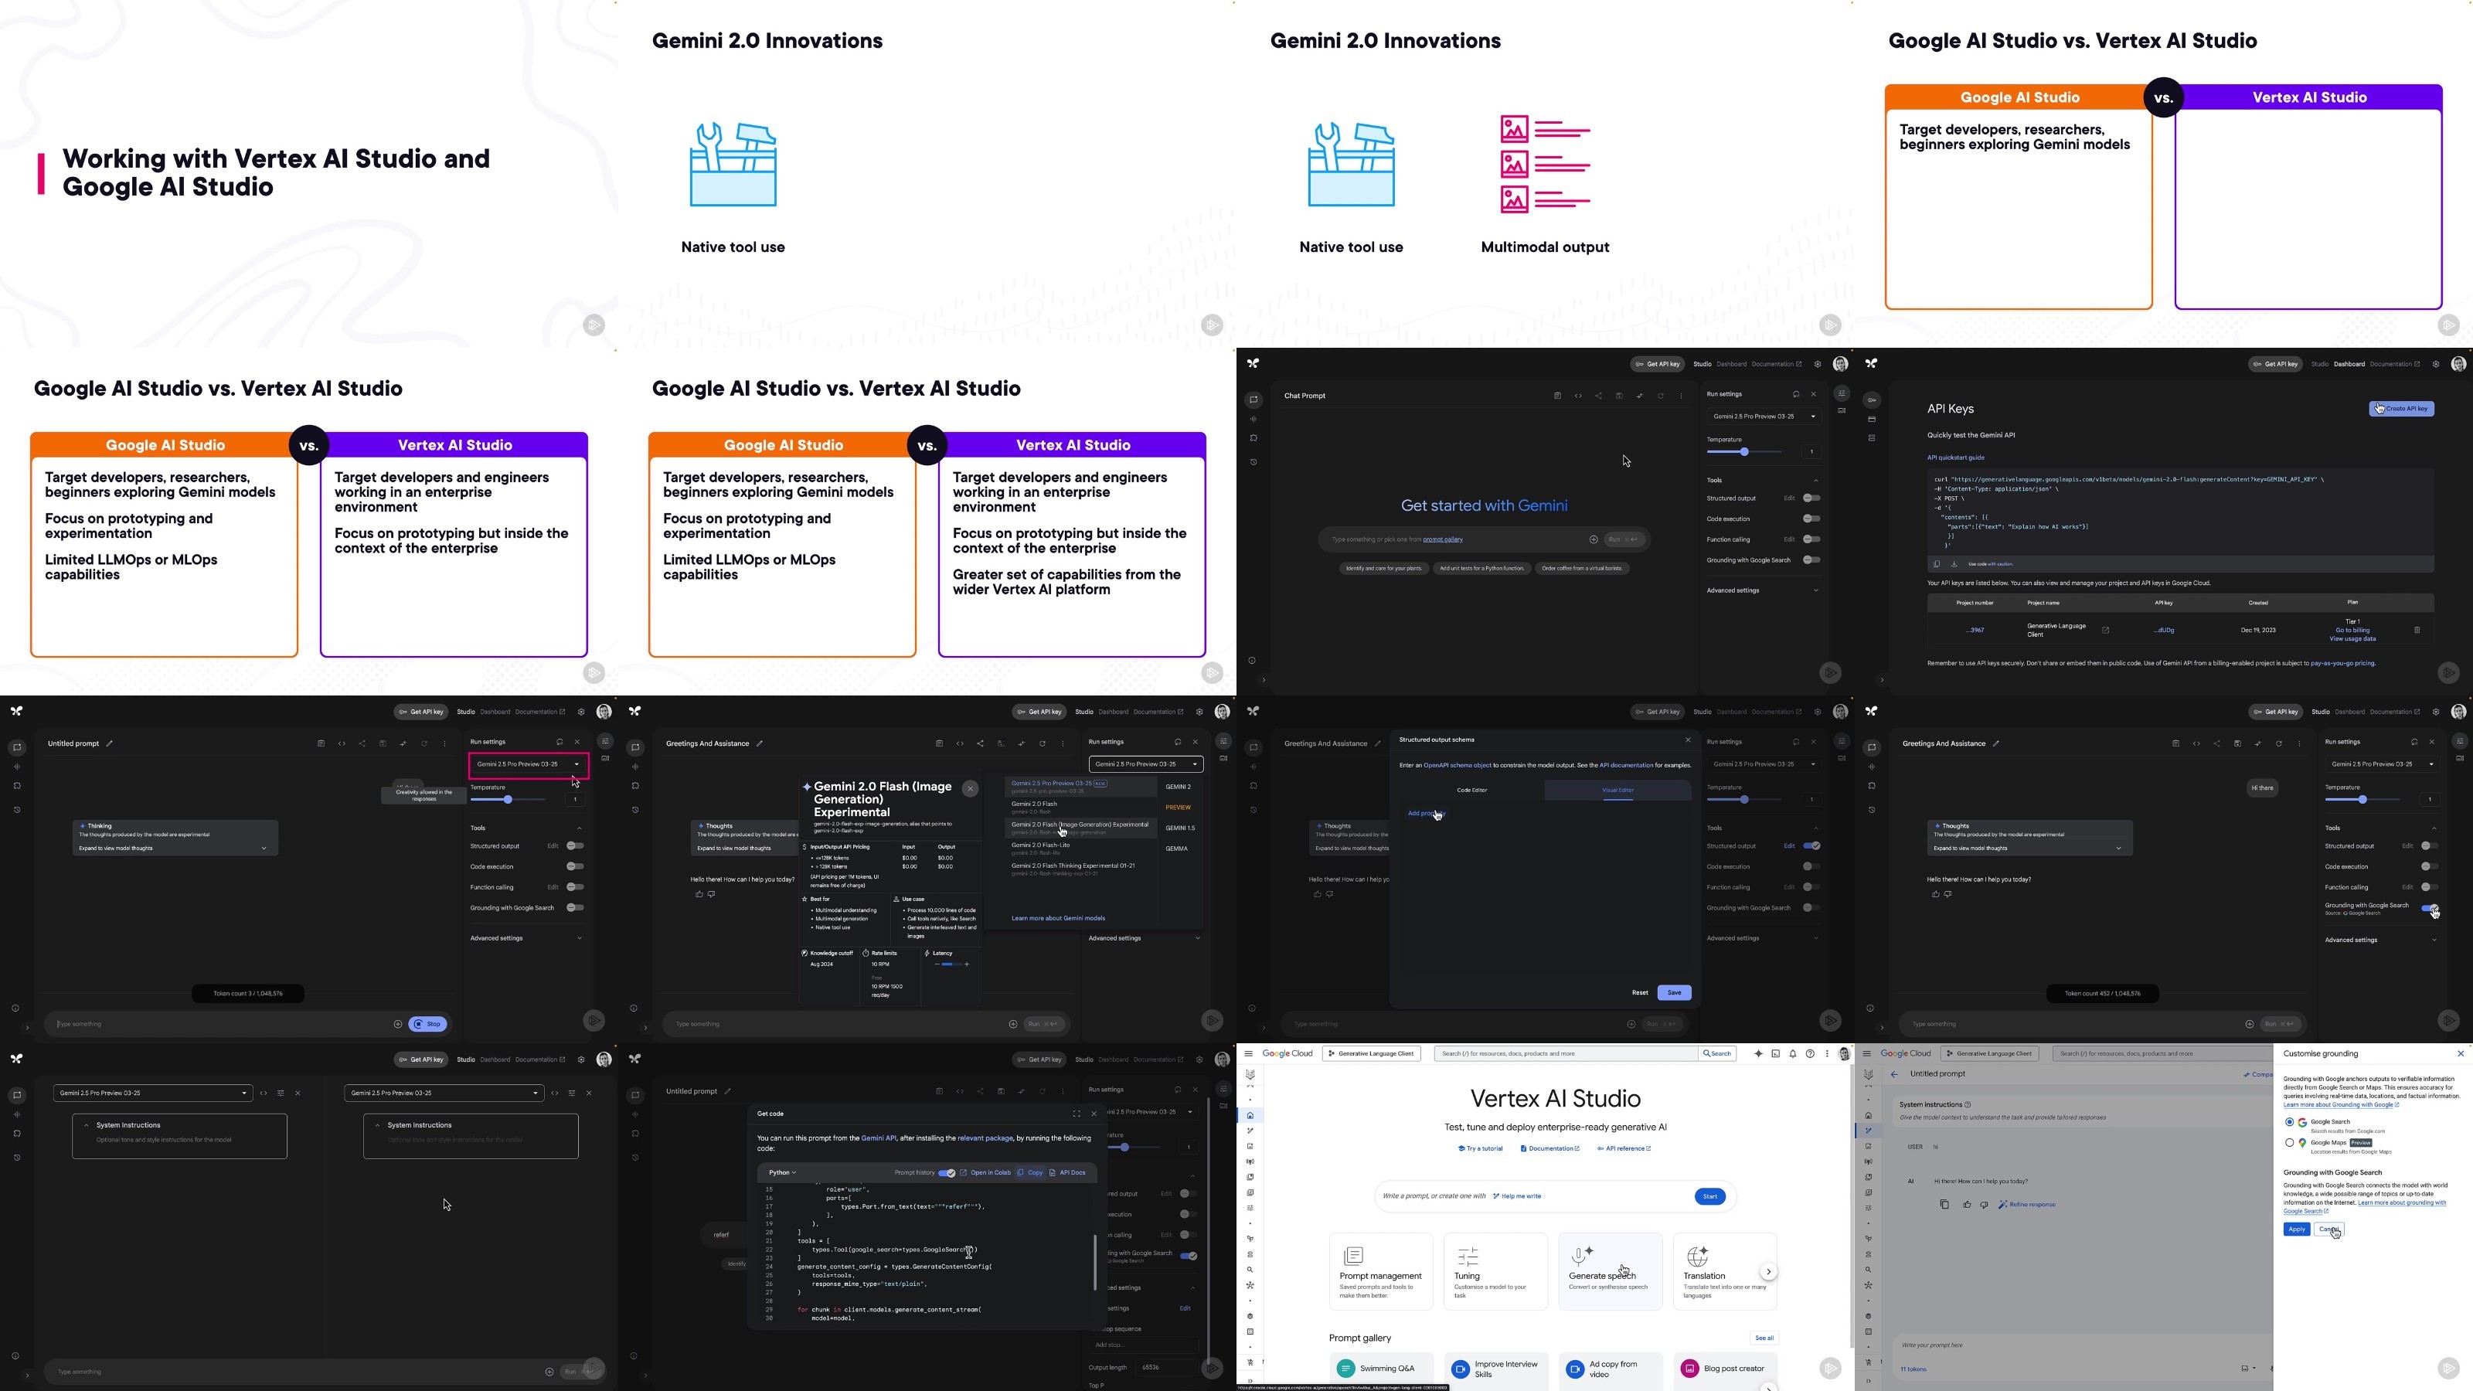Click the share icon in the Chat Prompt toolbar
This screenshot has width=2473, height=1391.
coord(1598,396)
